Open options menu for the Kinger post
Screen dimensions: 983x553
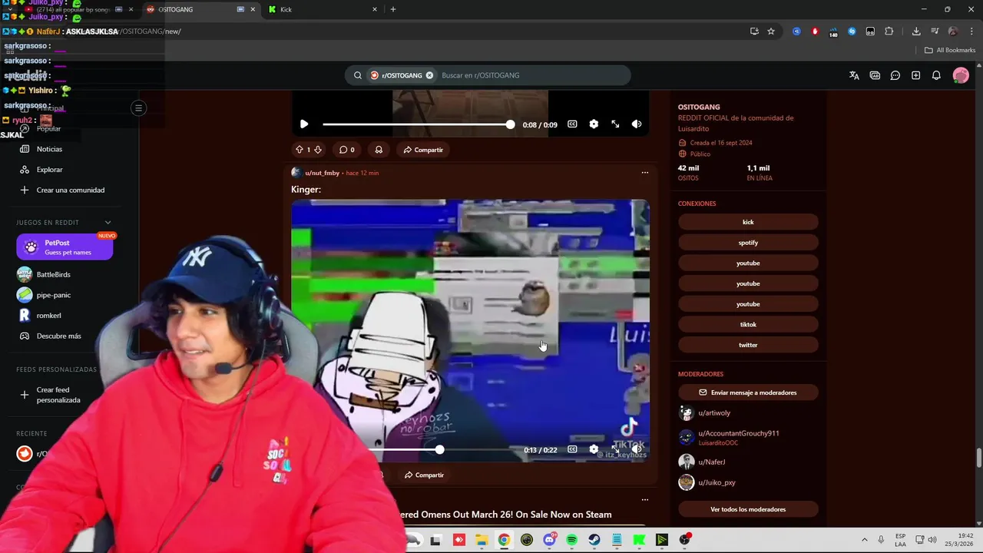point(644,173)
